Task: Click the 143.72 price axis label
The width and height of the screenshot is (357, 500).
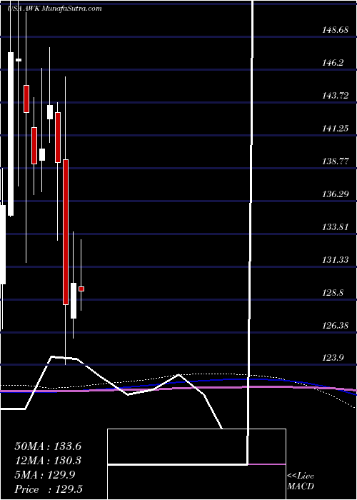Action: tap(335, 96)
